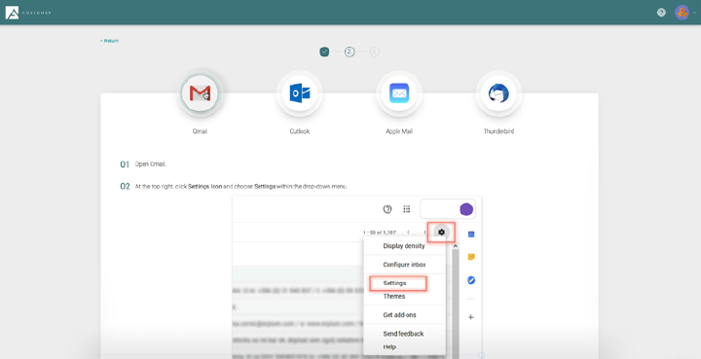Go back using the Return link
The height and width of the screenshot is (359, 701).
pos(109,41)
